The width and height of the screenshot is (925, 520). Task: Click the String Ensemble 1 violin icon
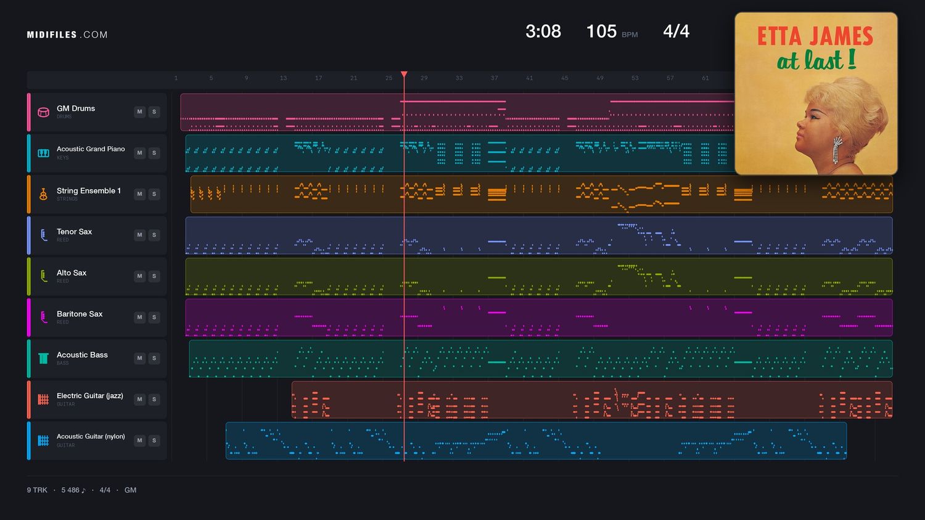pyautogui.click(x=43, y=194)
